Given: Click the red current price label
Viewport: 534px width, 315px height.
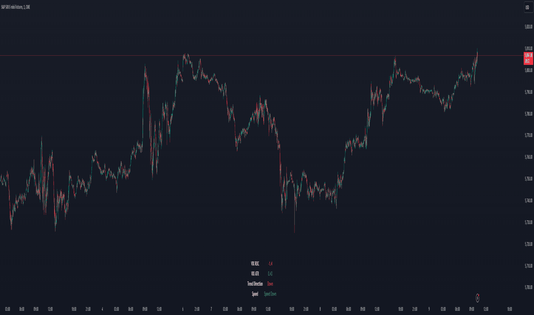Looking at the screenshot, I should [x=528, y=58].
